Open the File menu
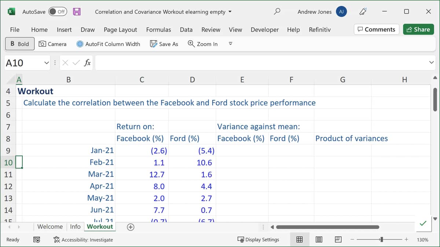This screenshot has width=440, height=247. coord(15,30)
